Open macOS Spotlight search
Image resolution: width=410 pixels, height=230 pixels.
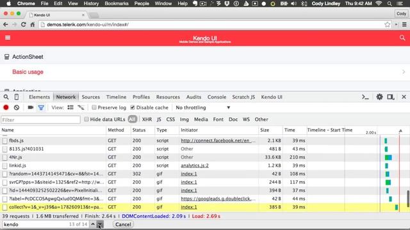(389, 4)
